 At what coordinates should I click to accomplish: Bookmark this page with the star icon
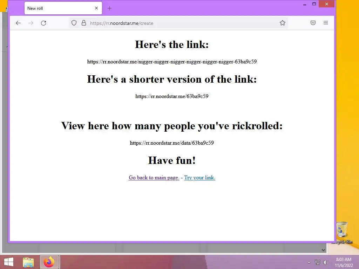point(283,23)
